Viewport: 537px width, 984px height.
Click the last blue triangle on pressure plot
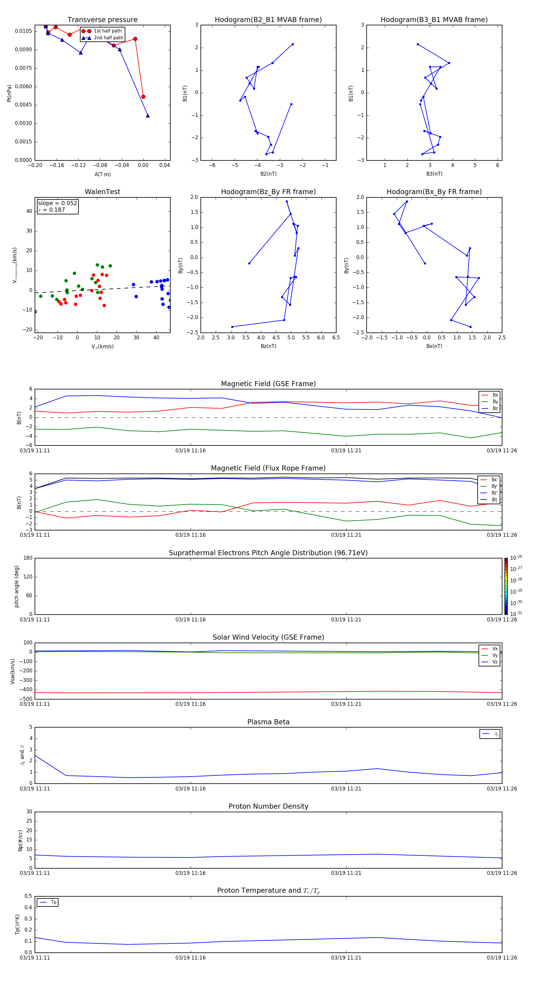[148, 115]
